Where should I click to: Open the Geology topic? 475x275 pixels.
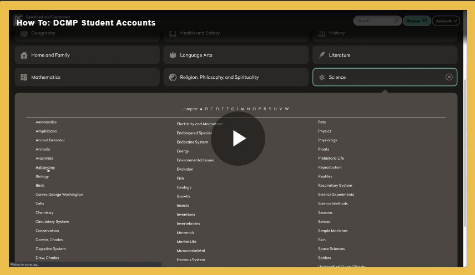(x=184, y=187)
